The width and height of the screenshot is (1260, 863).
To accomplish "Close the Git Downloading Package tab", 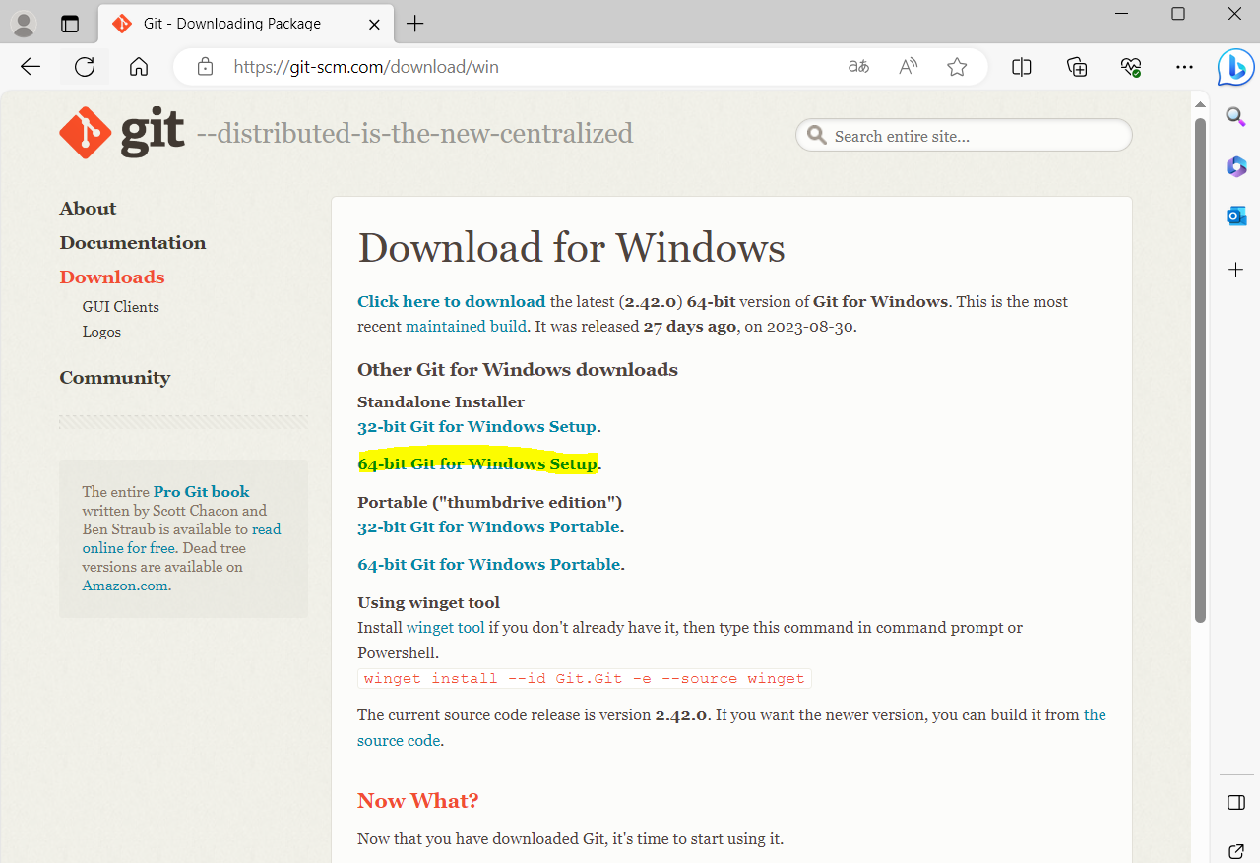I will (x=374, y=24).
